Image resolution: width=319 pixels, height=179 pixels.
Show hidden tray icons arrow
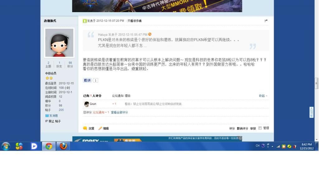point(272,146)
